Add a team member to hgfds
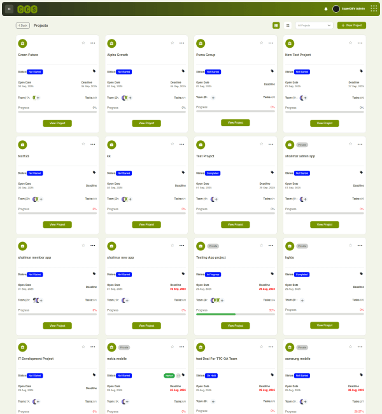382x414 pixels. click(302, 300)
